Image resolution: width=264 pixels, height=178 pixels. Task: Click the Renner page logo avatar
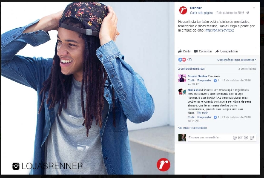[x=183, y=10]
